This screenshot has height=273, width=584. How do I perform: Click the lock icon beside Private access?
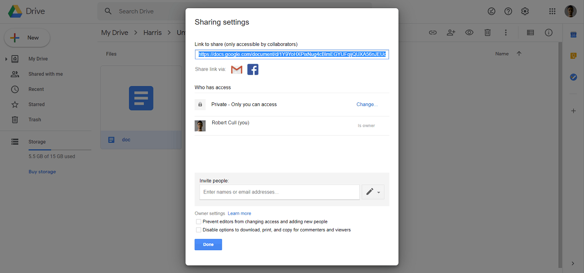200,105
